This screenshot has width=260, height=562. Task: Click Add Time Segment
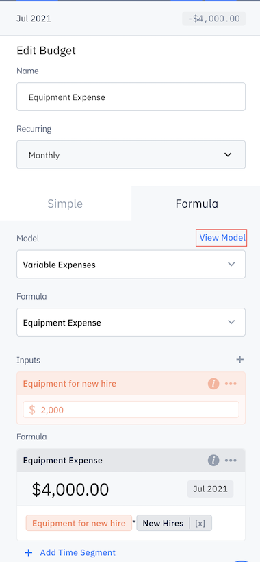click(x=77, y=552)
